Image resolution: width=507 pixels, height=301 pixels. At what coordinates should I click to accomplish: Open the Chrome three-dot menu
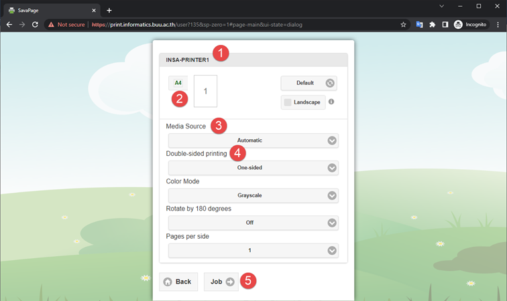pyautogui.click(x=497, y=25)
